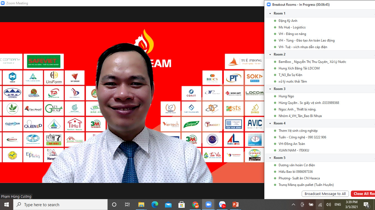This screenshot has height=210, width=375.
Task: Show hidden system tray icons
Action: point(293,205)
